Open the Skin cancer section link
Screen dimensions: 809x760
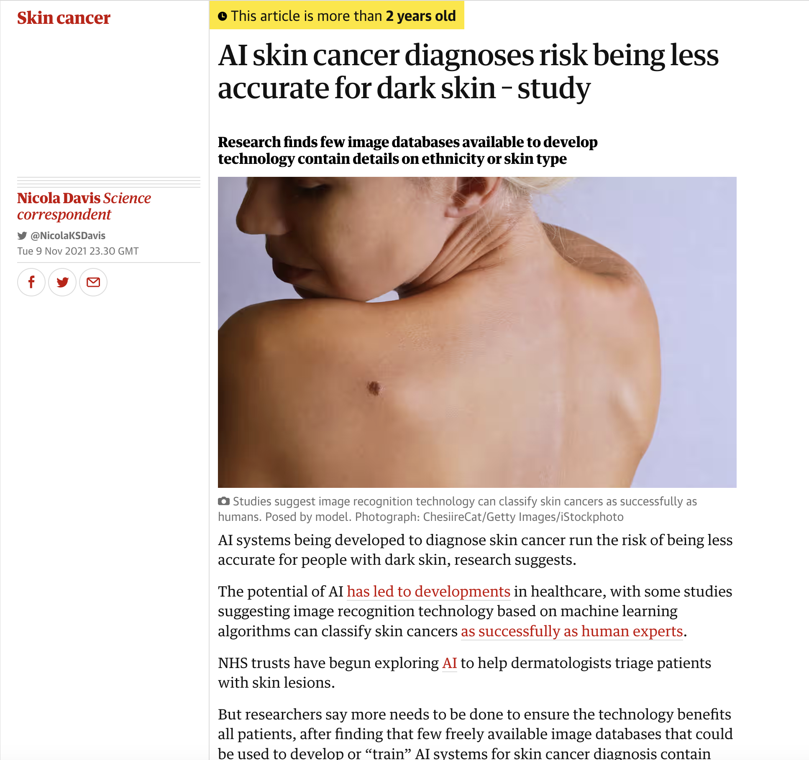64,18
